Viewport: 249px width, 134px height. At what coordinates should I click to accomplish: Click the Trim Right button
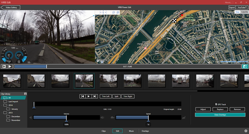(x=128, y=96)
